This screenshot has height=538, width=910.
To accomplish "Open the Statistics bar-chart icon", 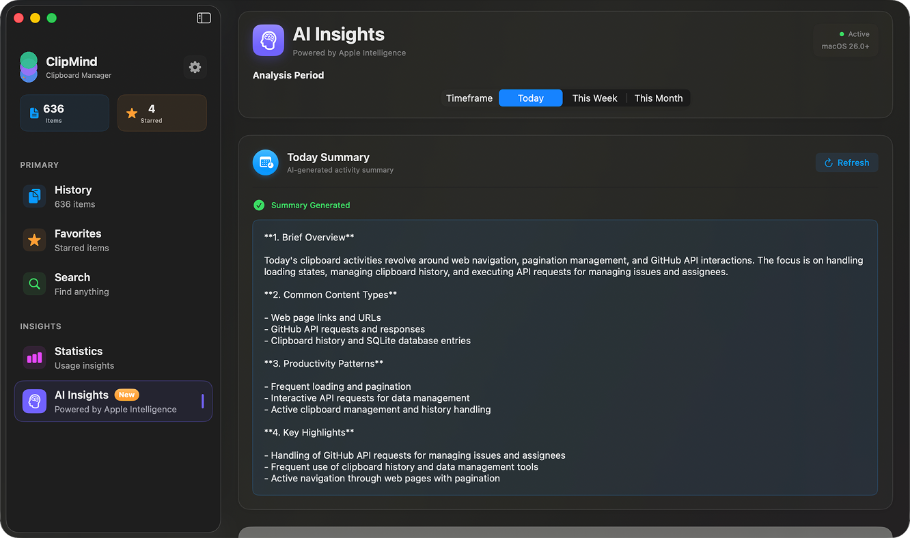I will coord(34,357).
